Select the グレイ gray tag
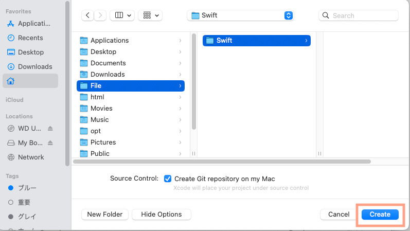 pos(27,217)
